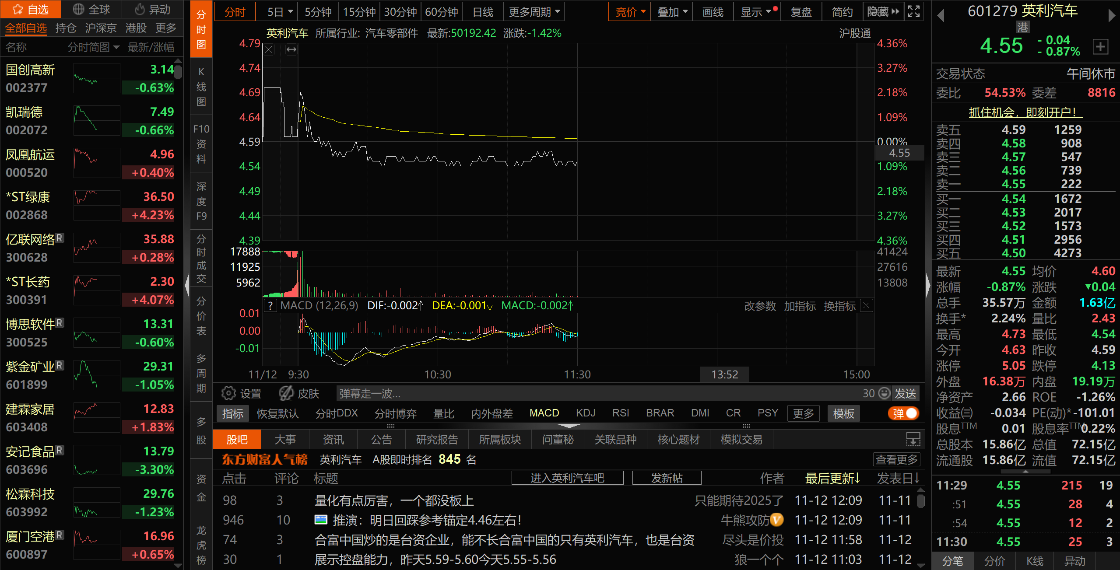Screen dimensions: 1120x570
Task: Click the fullscreen expand icon in chart toolbar
Action: click(914, 11)
